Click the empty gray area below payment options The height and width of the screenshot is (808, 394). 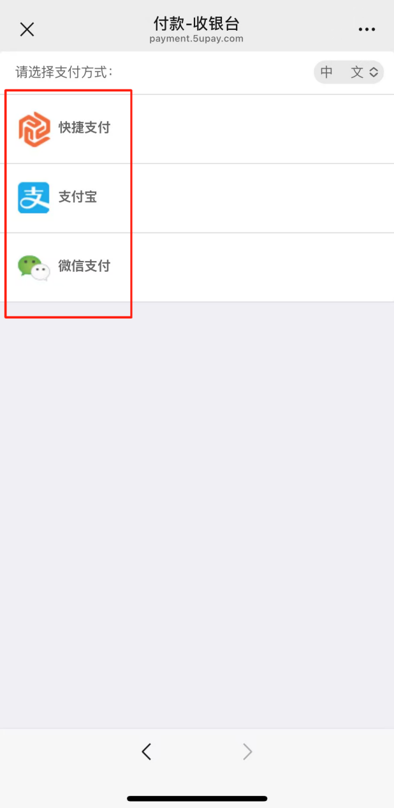(197, 514)
